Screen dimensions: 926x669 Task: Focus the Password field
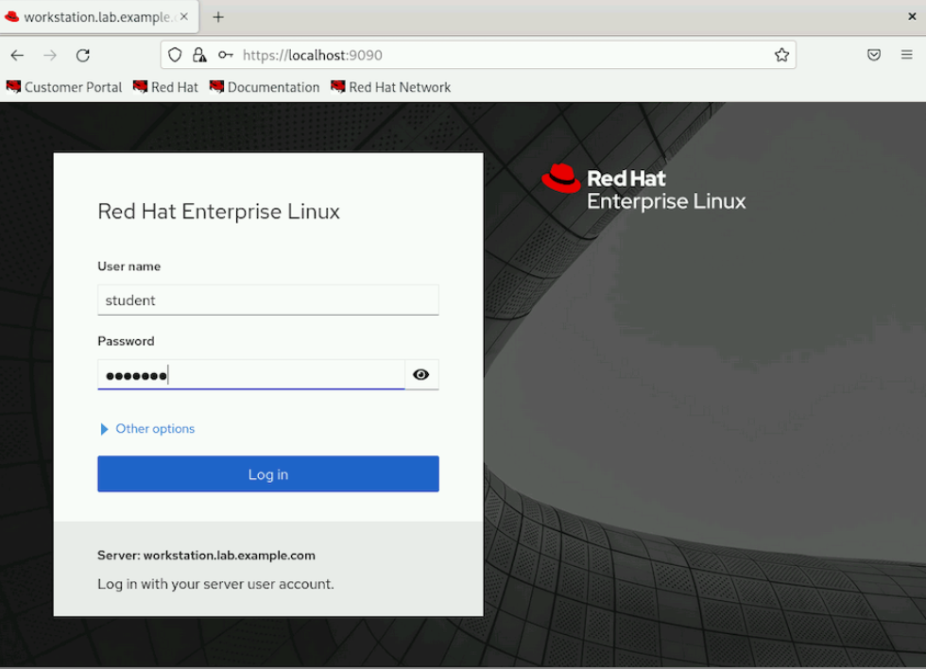251,374
